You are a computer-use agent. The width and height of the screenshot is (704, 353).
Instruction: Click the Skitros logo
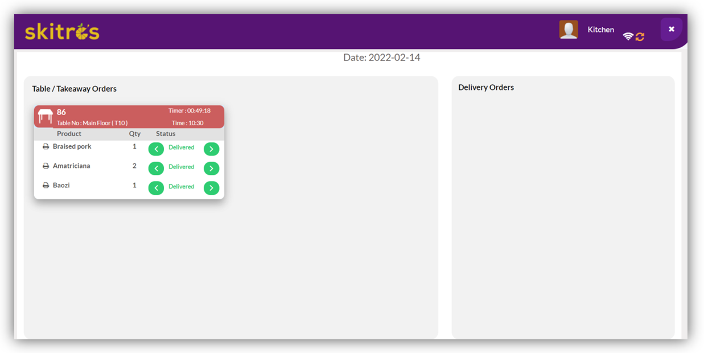[x=62, y=32]
